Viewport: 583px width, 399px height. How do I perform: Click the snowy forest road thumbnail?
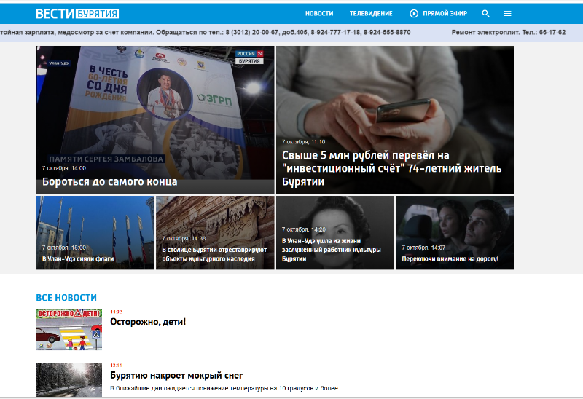point(69,379)
